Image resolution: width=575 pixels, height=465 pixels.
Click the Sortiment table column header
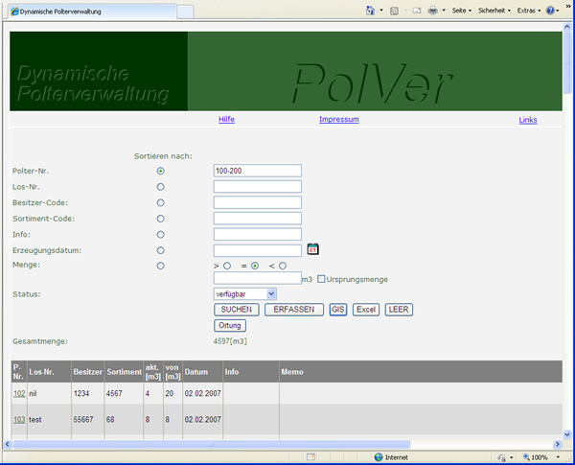click(124, 372)
